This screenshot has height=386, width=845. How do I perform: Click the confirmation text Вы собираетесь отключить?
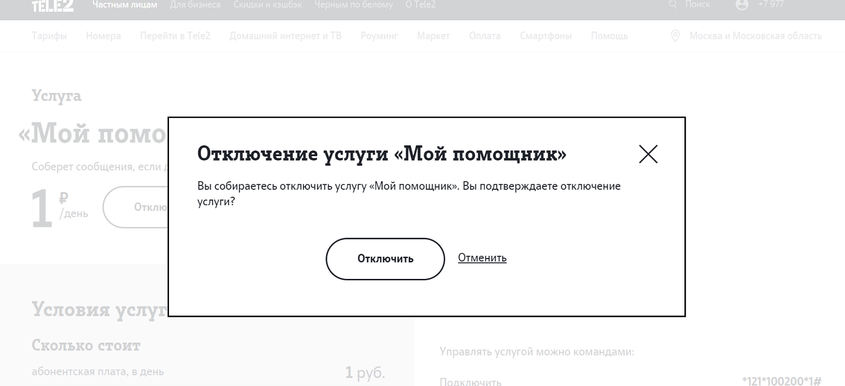point(409,193)
